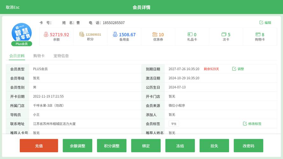Viewport: 283px width, 159px height.
Task: Click the 改密码 button
Action: click(x=248, y=146)
